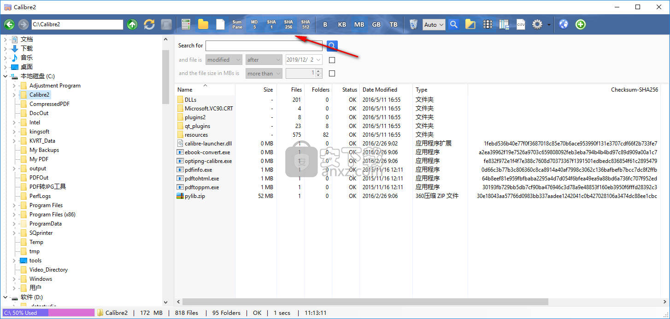Click the filmstrip toolbar icon

[488, 24]
